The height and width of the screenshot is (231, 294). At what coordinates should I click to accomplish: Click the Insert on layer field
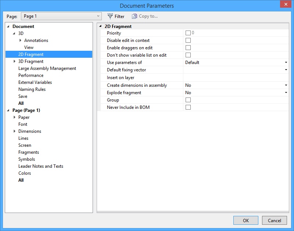pos(235,78)
